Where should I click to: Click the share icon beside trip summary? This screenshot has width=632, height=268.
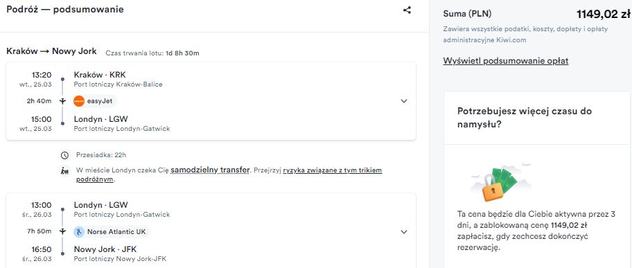pyautogui.click(x=407, y=10)
